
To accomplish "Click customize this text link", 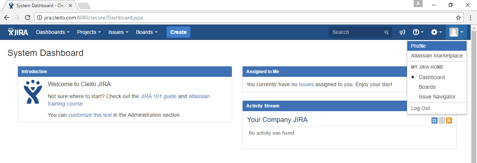I will coord(90,115).
